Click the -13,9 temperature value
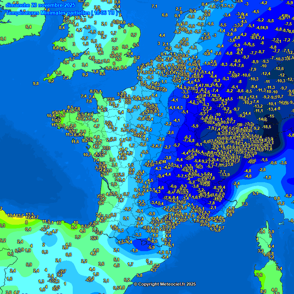 225,175
